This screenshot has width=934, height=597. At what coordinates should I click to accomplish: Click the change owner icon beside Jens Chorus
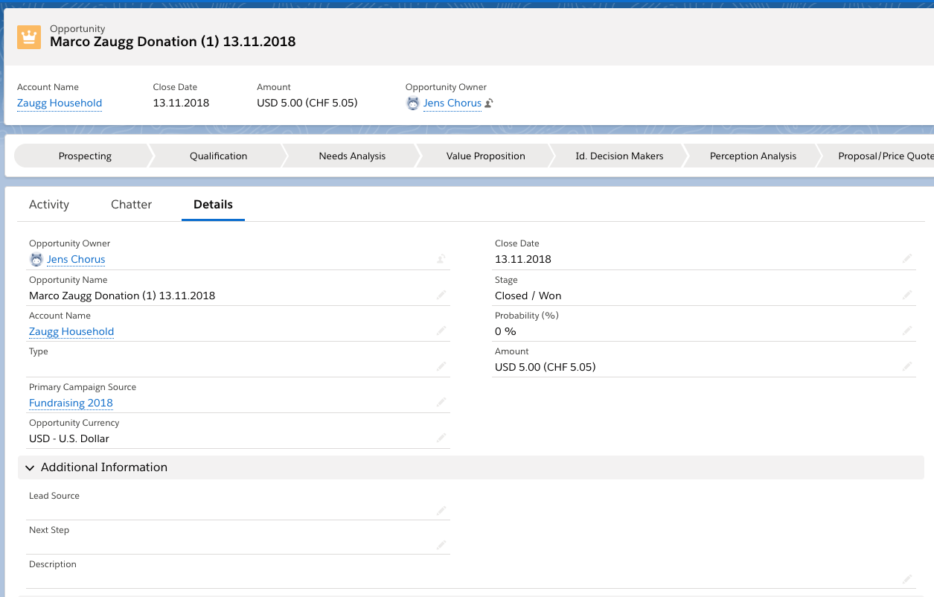(488, 103)
